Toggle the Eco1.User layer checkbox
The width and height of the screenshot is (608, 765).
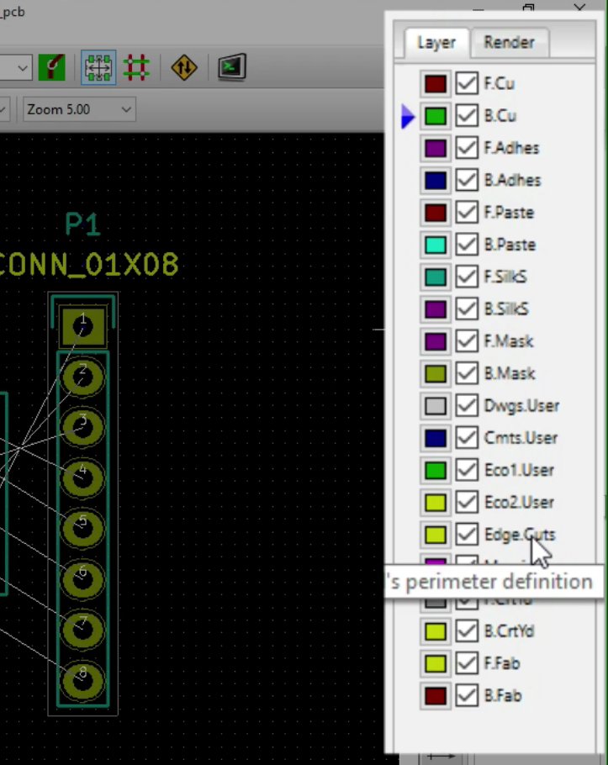467,470
